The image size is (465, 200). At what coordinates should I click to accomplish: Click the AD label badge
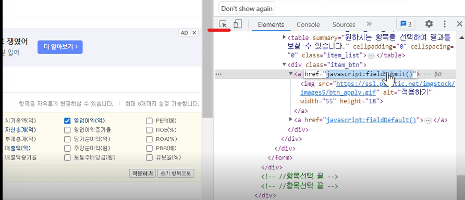[185, 33]
